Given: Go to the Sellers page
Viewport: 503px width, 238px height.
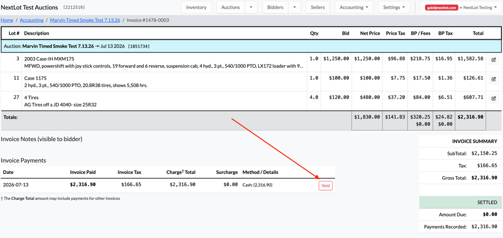Looking at the screenshot, I should [318, 7].
